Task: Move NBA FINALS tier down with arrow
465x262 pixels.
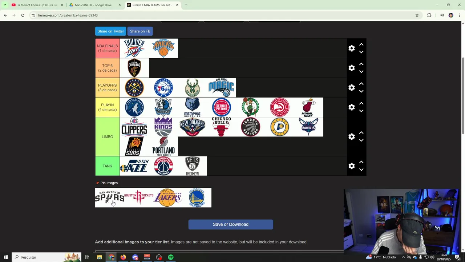Action: point(361,52)
